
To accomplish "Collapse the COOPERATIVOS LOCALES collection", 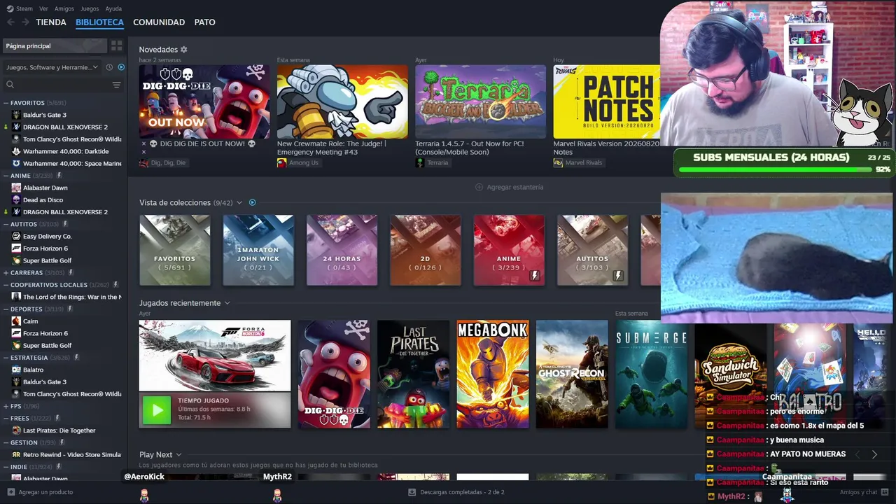I will point(6,285).
